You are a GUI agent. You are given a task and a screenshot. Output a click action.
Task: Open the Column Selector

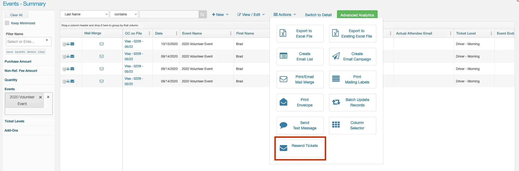point(353,125)
